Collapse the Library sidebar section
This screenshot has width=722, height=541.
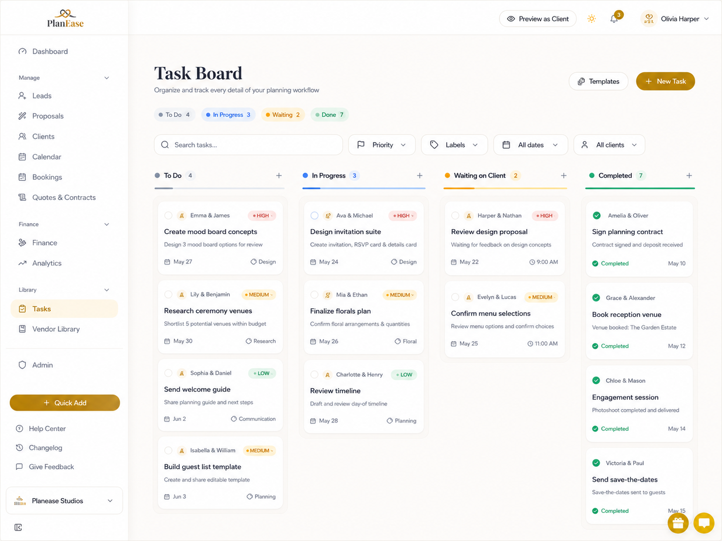click(x=107, y=290)
